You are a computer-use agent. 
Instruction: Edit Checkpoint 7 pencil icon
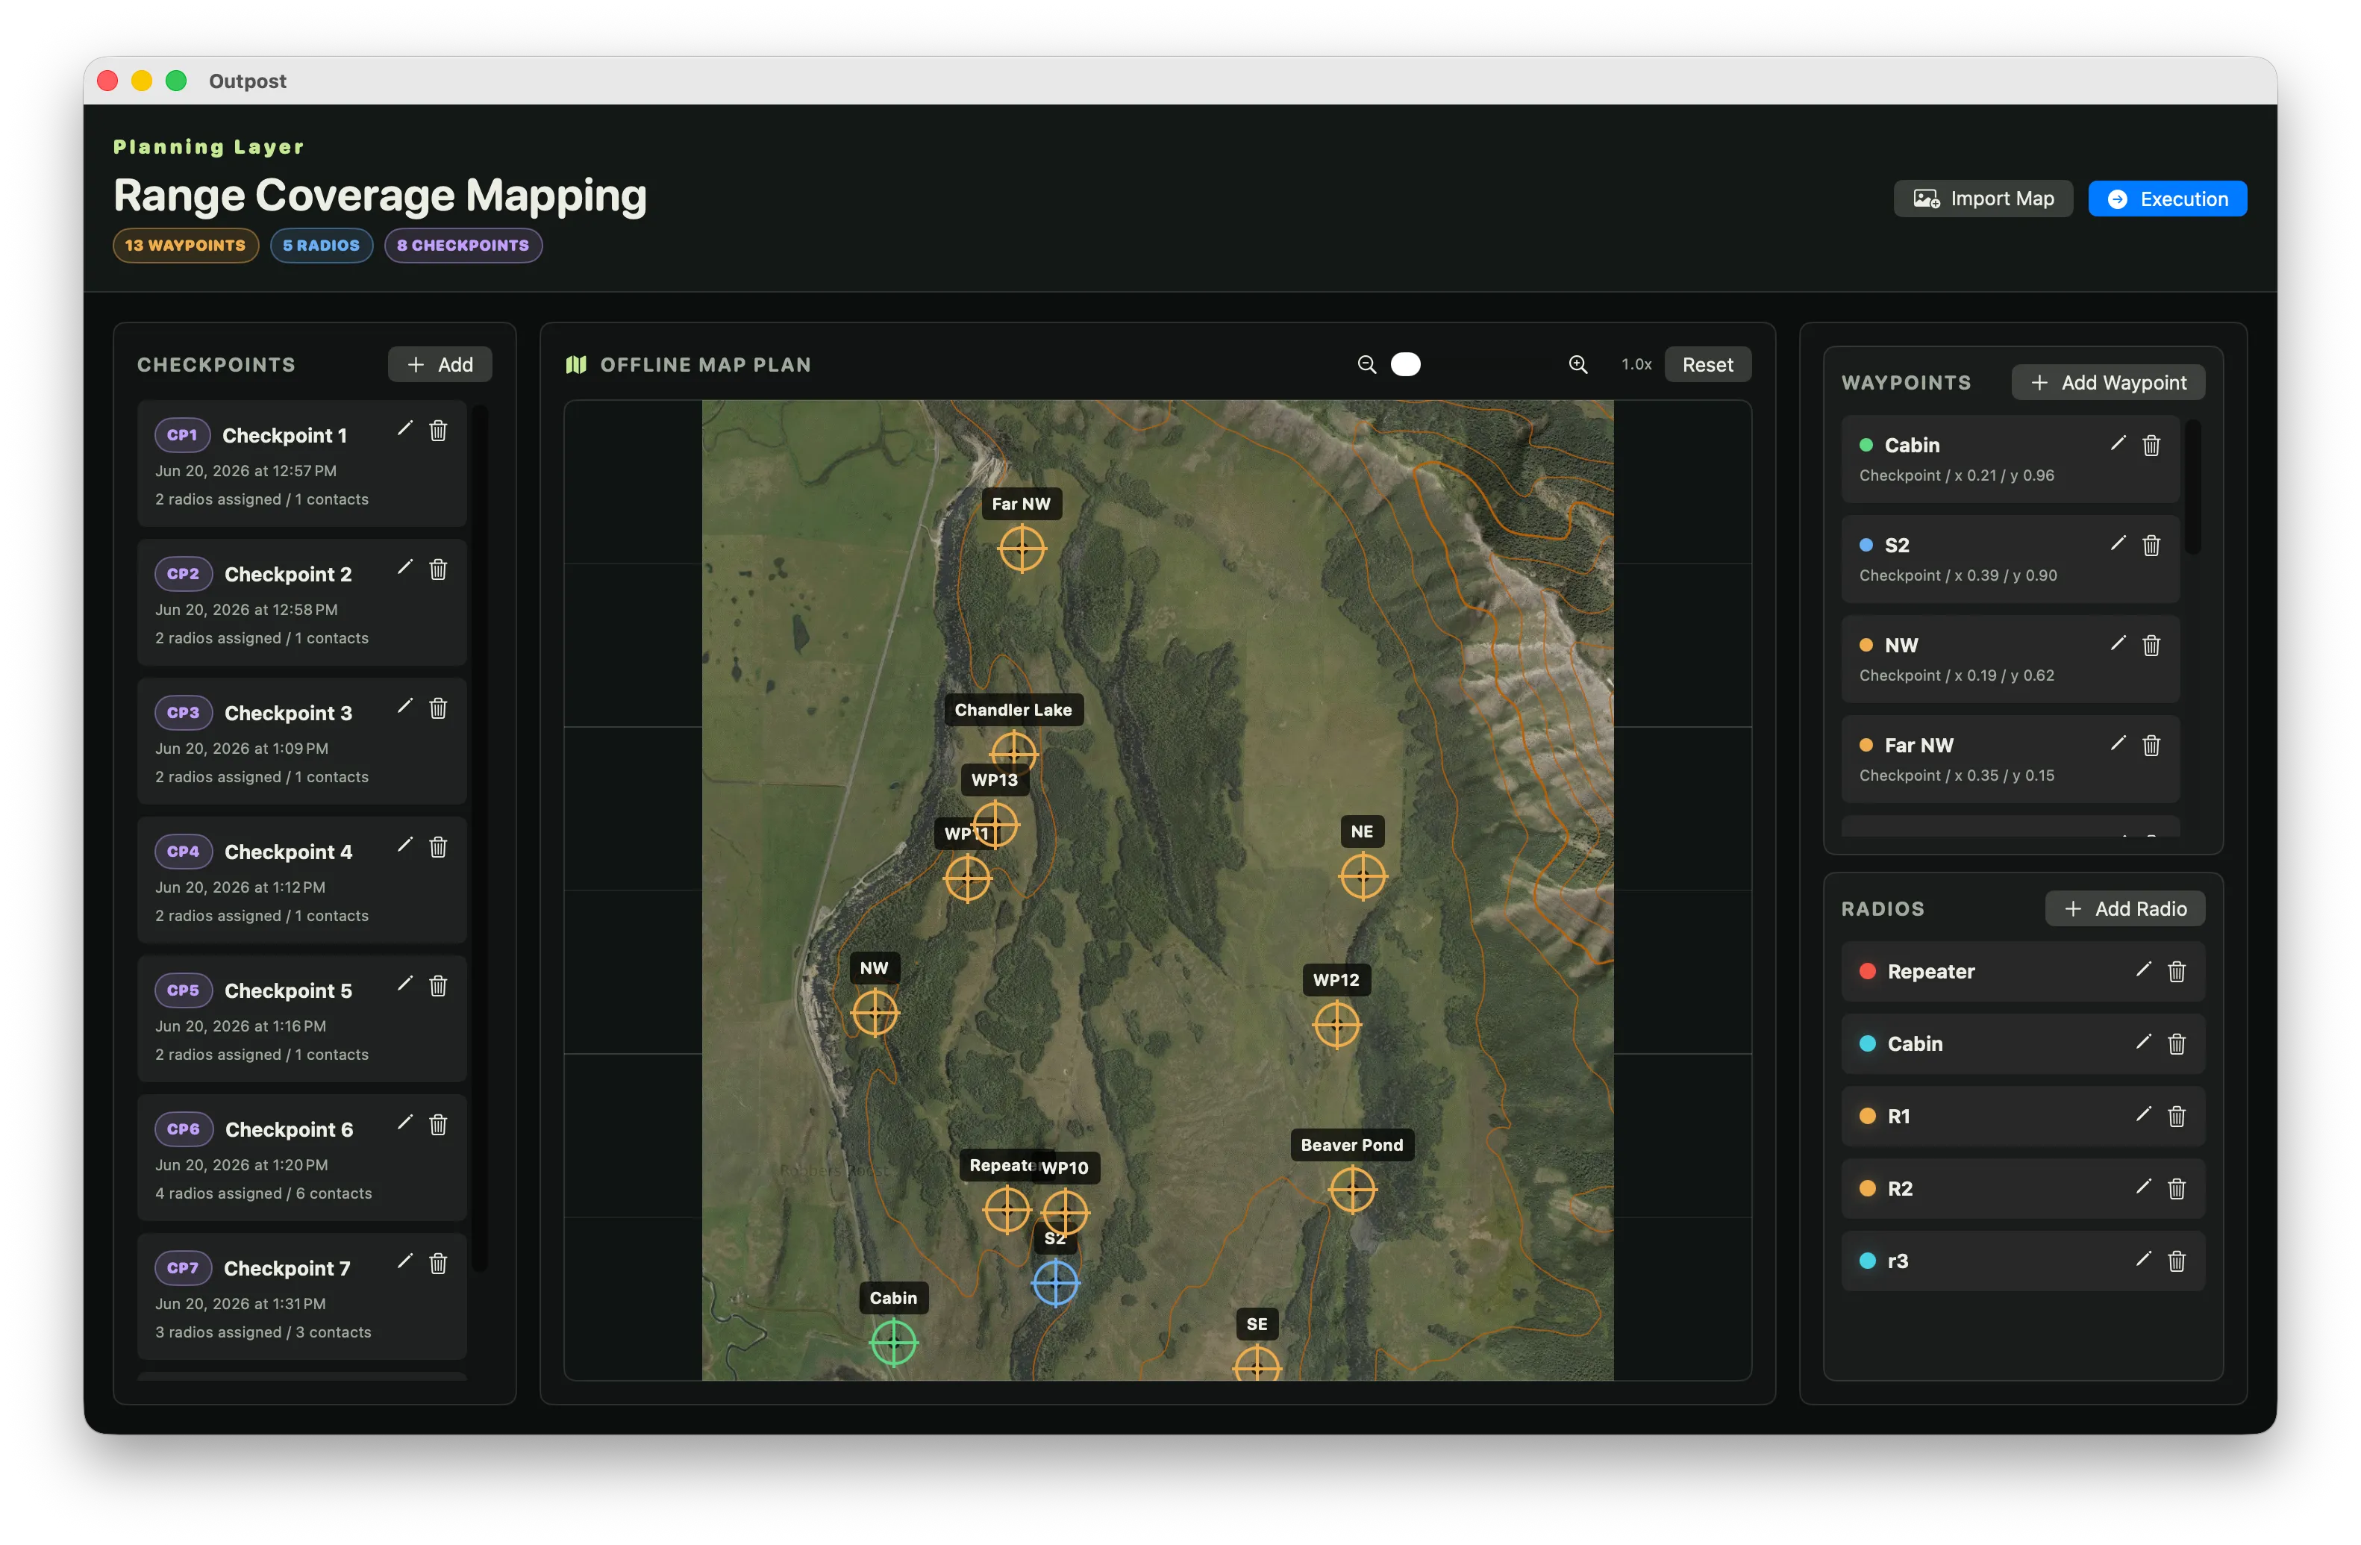[x=404, y=1262]
